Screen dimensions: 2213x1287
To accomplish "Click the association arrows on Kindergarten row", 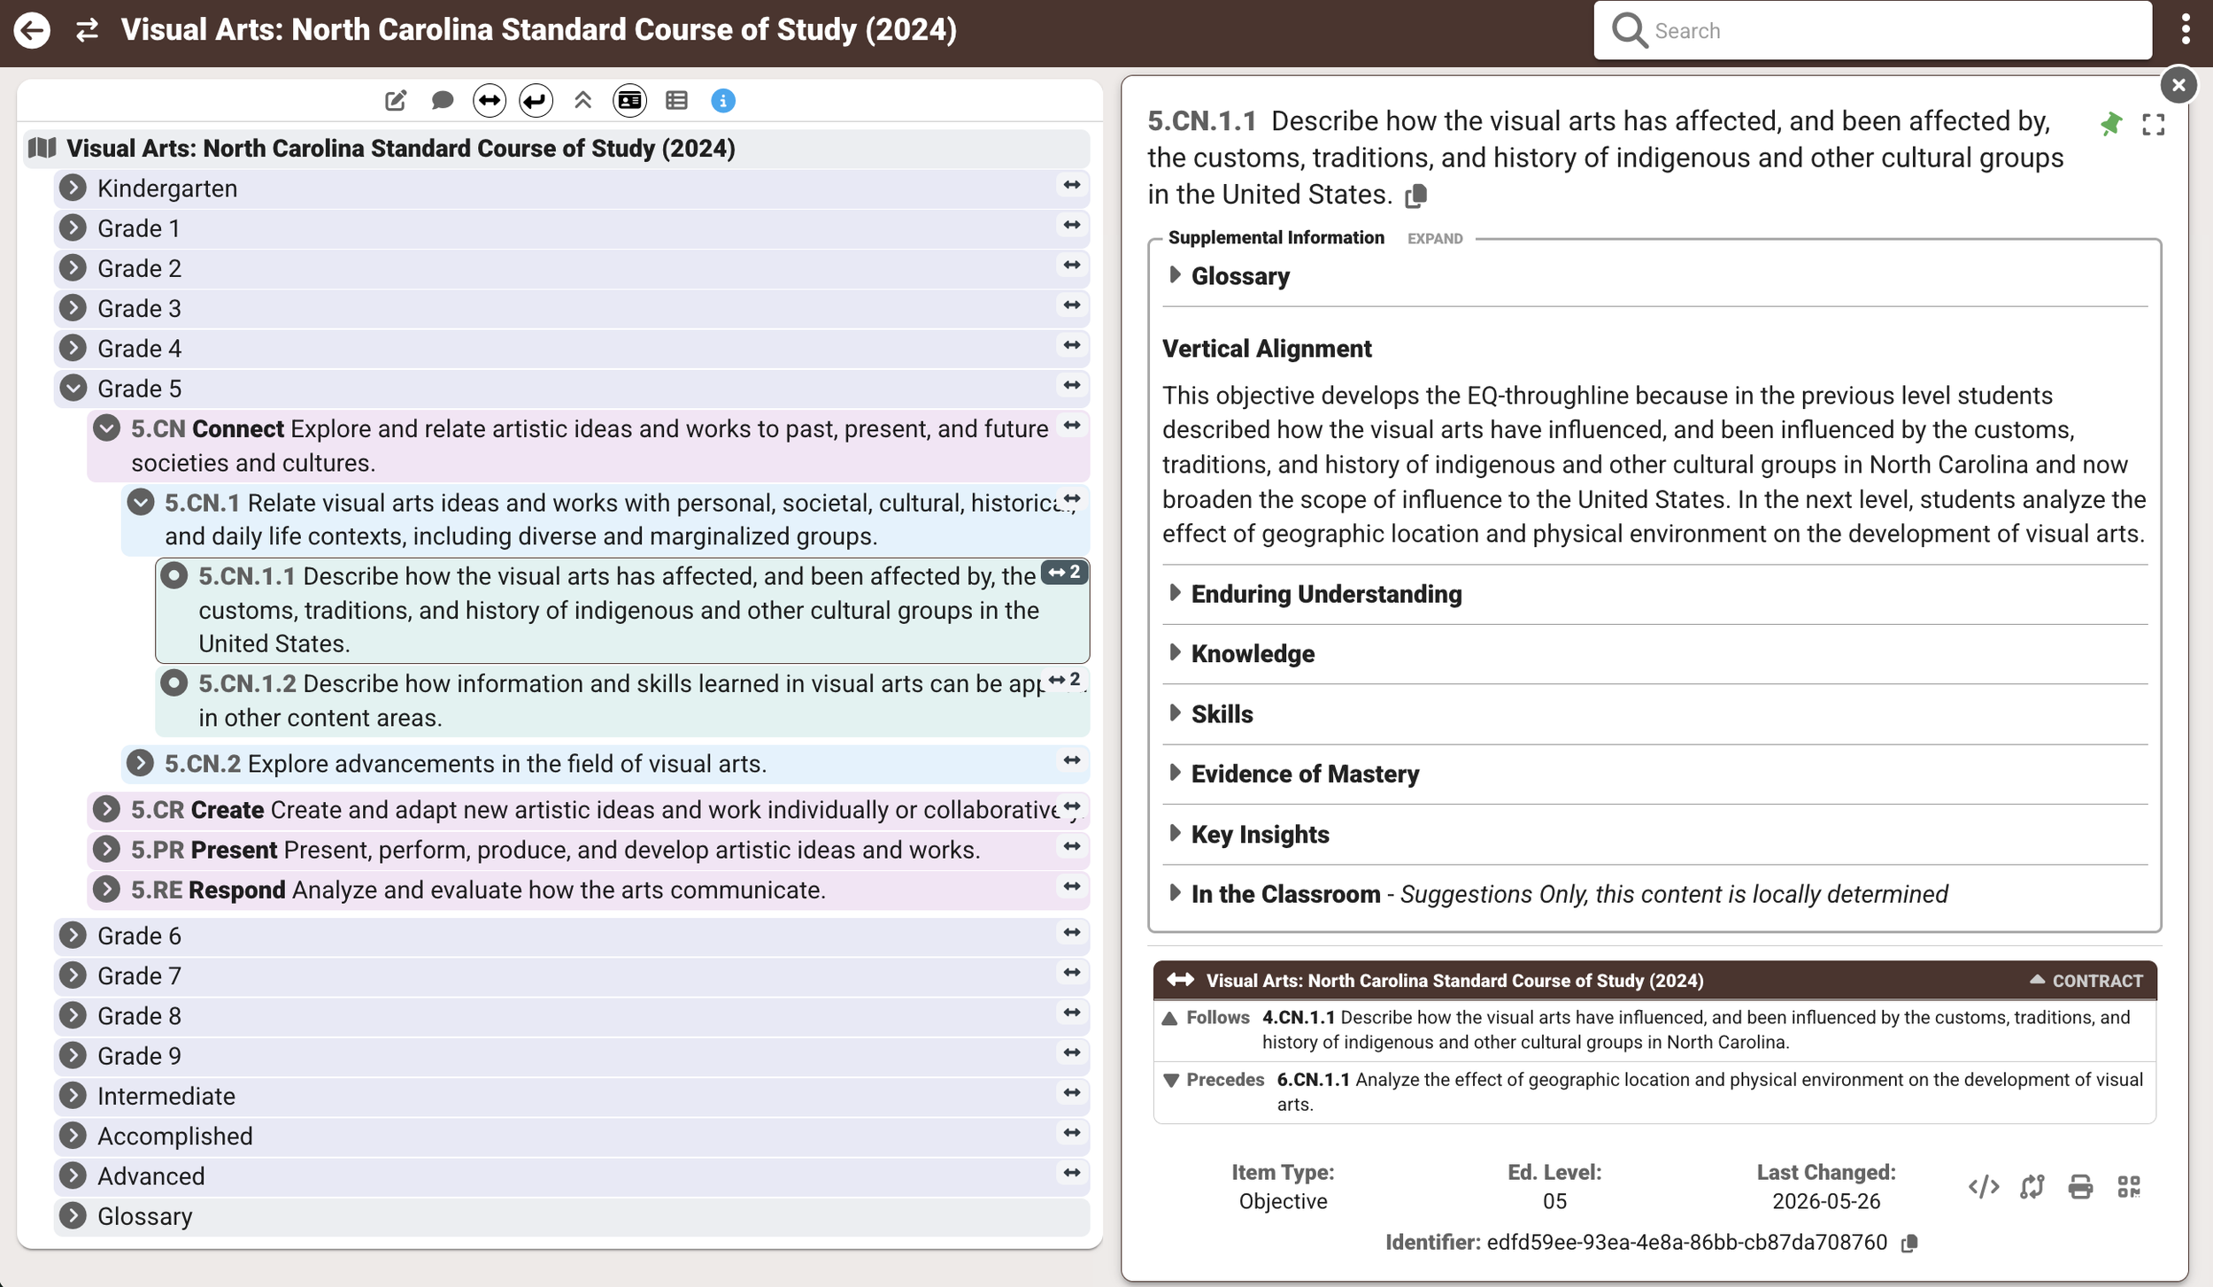I will pos(1072,185).
